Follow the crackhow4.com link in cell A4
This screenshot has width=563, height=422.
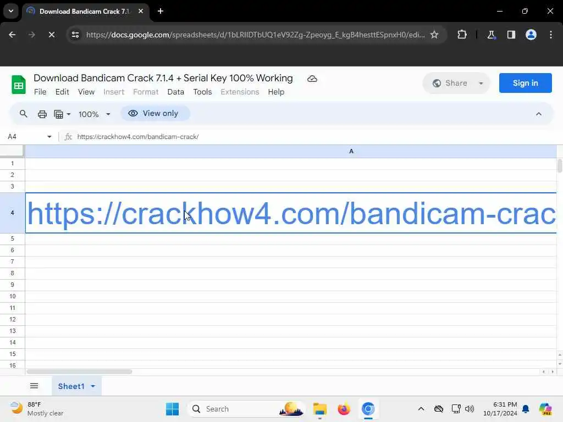291,214
